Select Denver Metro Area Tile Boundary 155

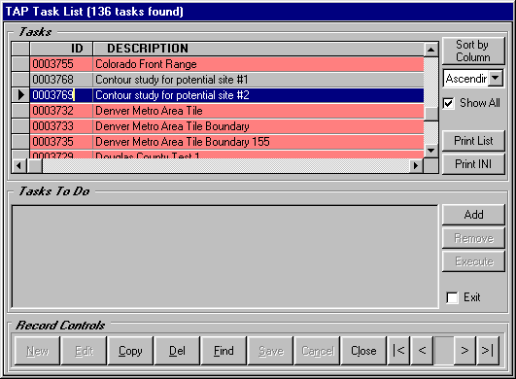(258, 142)
